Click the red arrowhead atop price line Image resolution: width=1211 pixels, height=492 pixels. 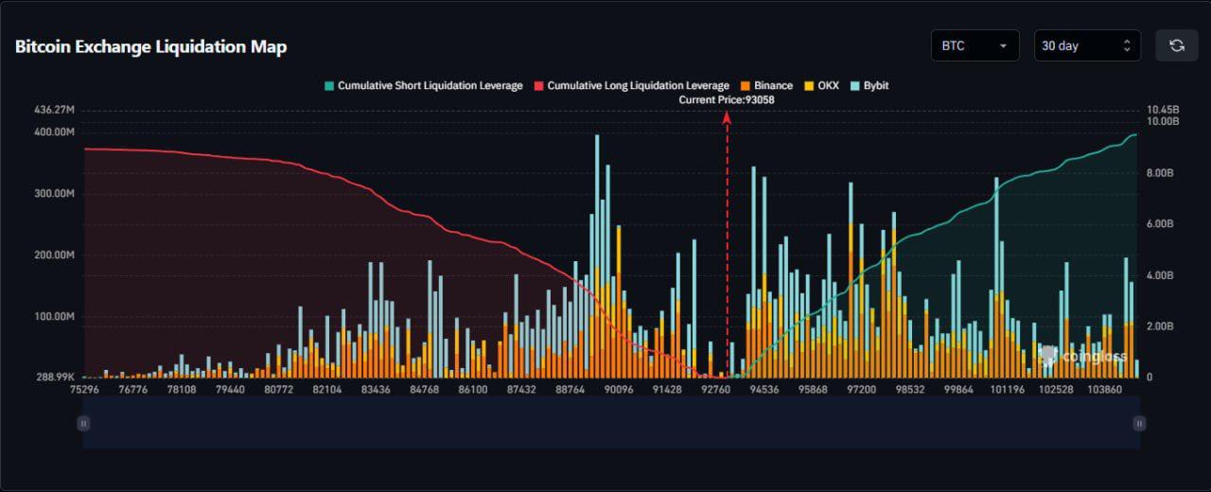[727, 117]
